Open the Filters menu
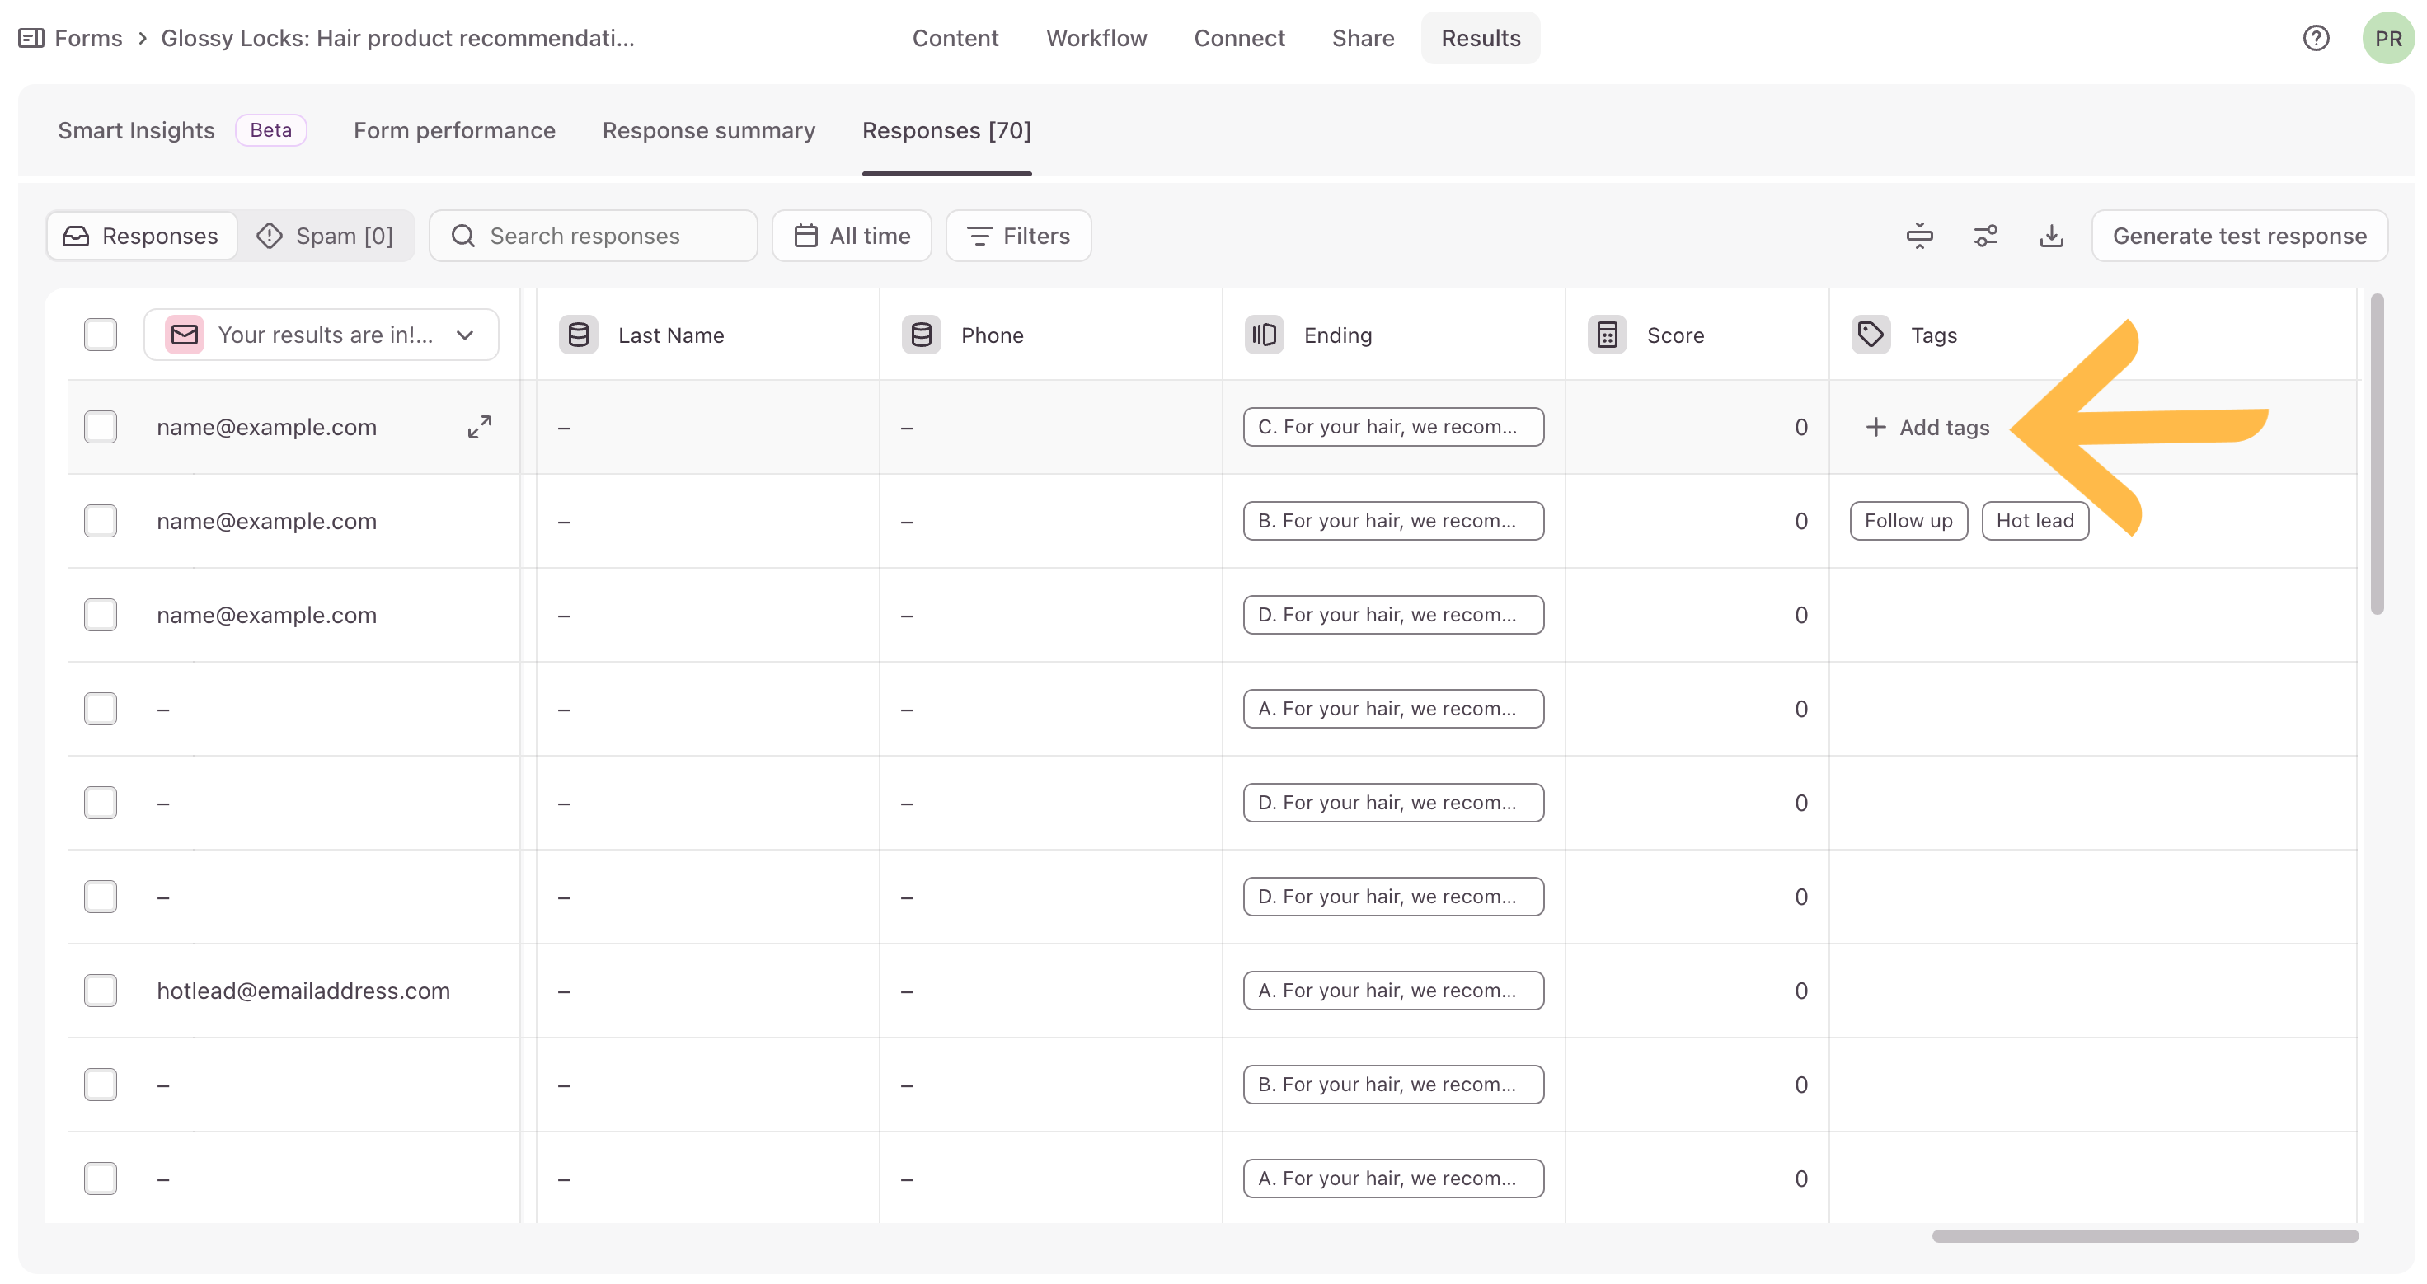The width and height of the screenshot is (2427, 1284). 1018,236
